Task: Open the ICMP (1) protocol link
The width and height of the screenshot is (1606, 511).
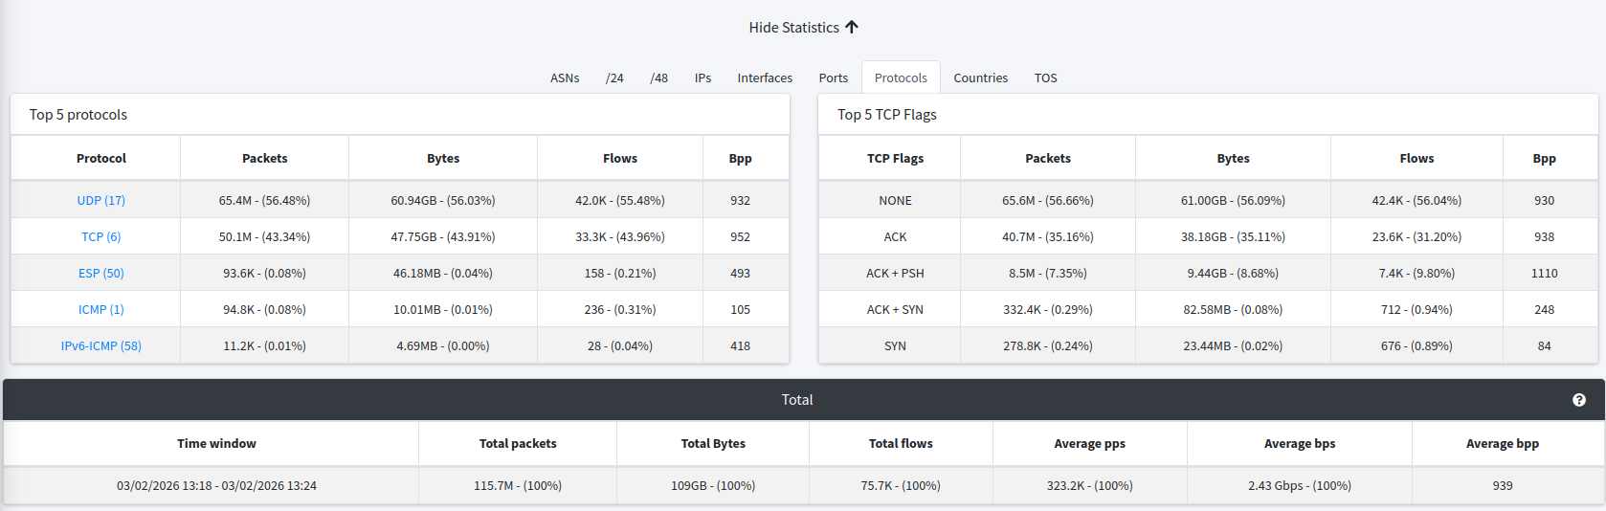Action: click(101, 310)
